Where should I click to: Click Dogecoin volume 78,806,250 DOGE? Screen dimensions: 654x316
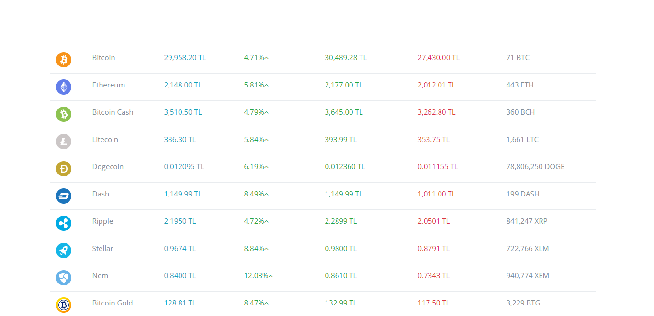coord(535,167)
